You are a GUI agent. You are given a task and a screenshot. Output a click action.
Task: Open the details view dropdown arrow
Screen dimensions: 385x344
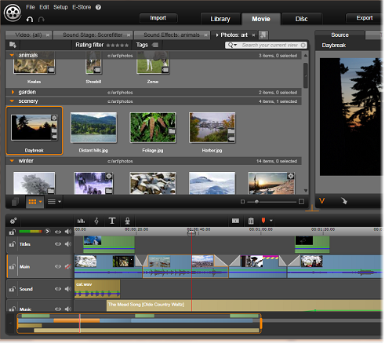(x=60, y=202)
